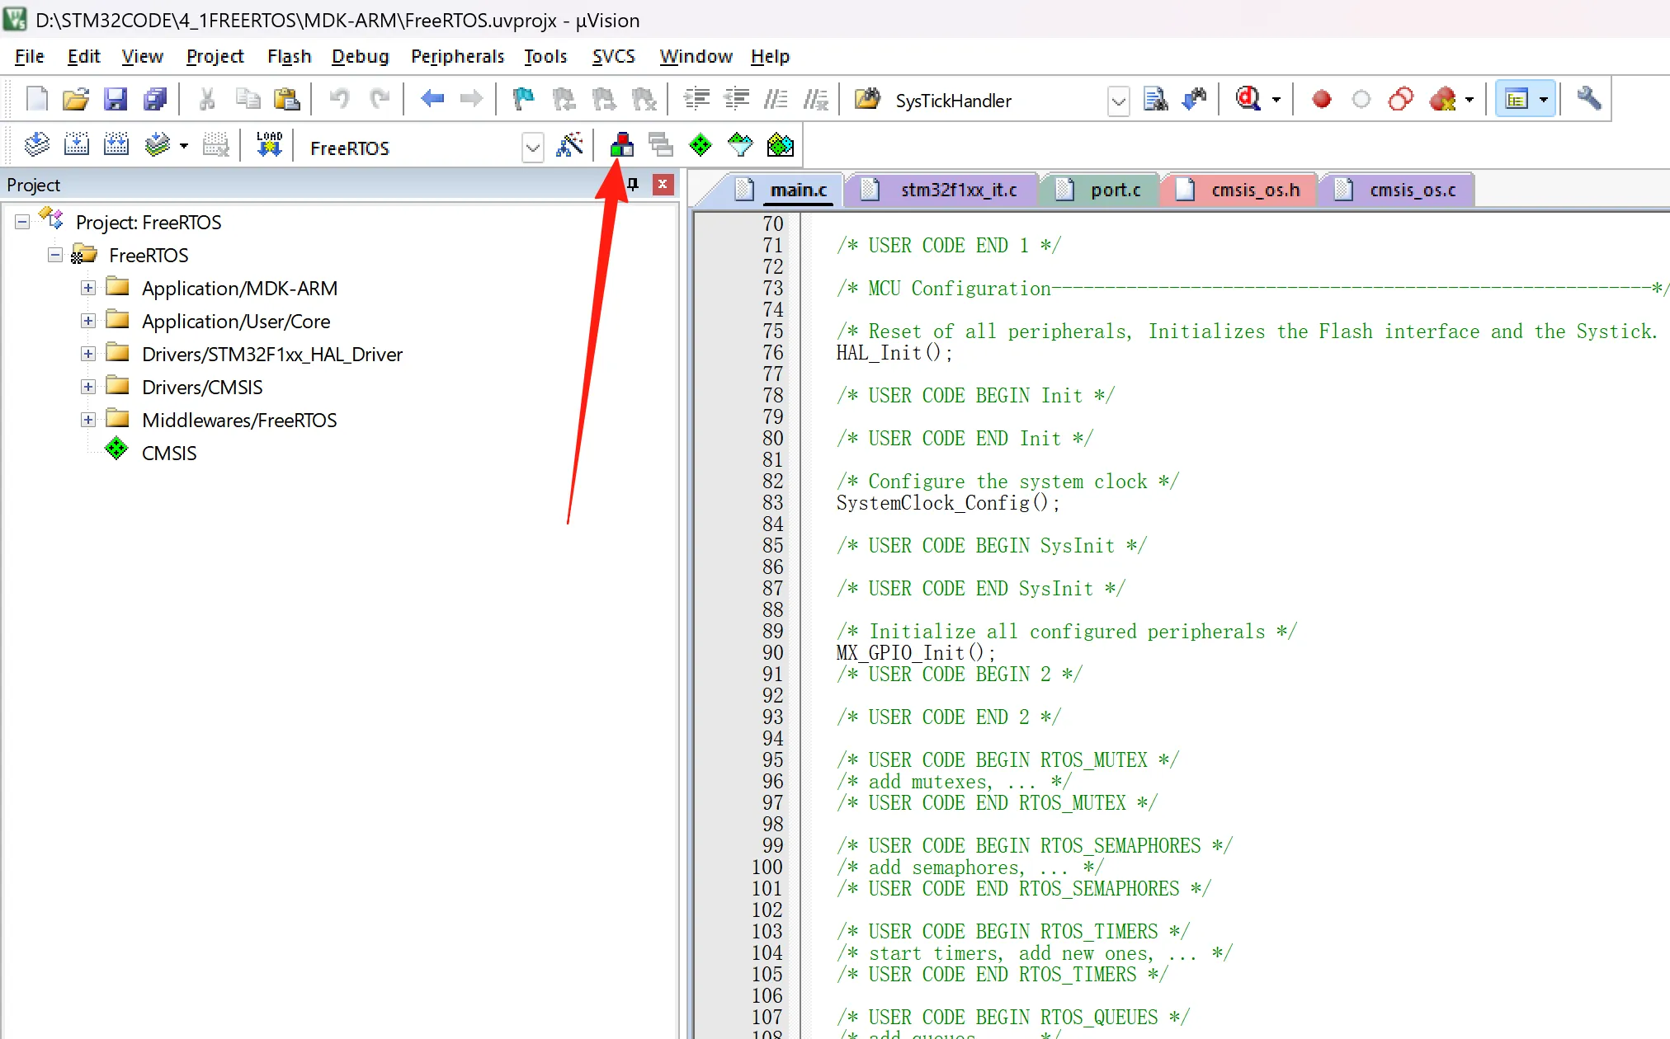
Task: Toggle the Project window layout button
Action: tap(1517, 100)
